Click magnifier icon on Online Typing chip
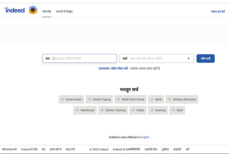The height and width of the screenshot is (154, 229). point(90,99)
